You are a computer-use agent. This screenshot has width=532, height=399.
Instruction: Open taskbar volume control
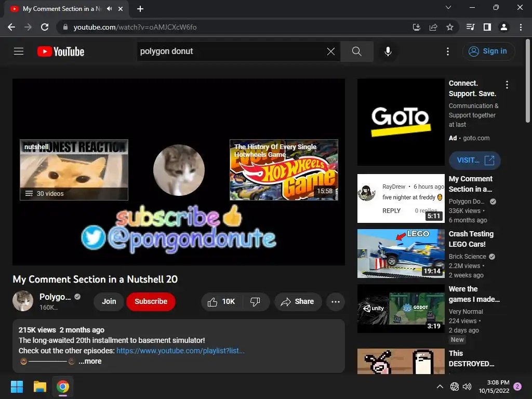coord(467,387)
